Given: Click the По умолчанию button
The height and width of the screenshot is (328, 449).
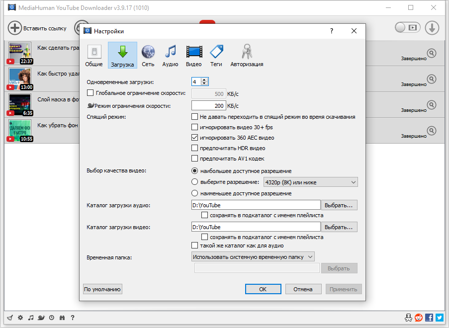Looking at the screenshot, I should (x=102, y=289).
